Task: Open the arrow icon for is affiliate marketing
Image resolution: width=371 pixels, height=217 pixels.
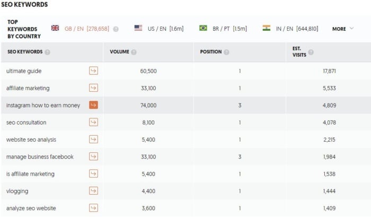Action: tap(93, 173)
